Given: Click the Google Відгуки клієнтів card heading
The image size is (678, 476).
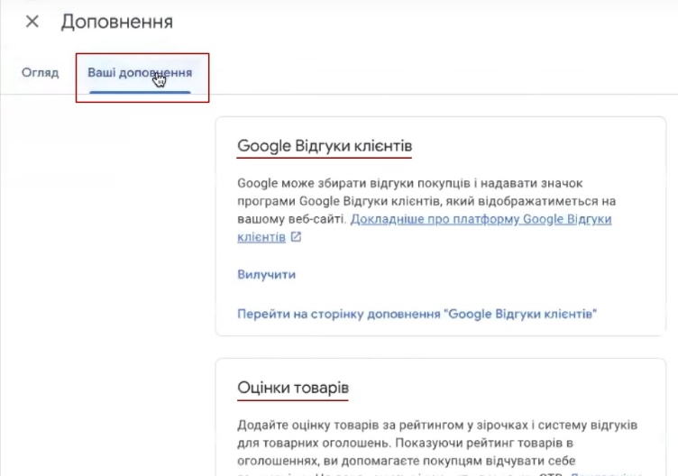Looking at the screenshot, I should (325, 145).
